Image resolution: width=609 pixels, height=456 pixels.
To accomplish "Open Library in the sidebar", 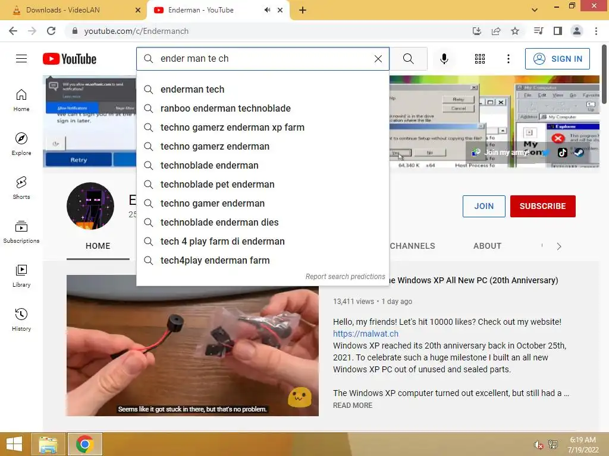I will (x=21, y=275).
